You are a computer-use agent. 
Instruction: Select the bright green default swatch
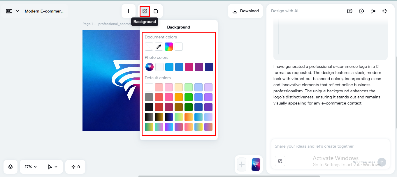pos(189,97)
